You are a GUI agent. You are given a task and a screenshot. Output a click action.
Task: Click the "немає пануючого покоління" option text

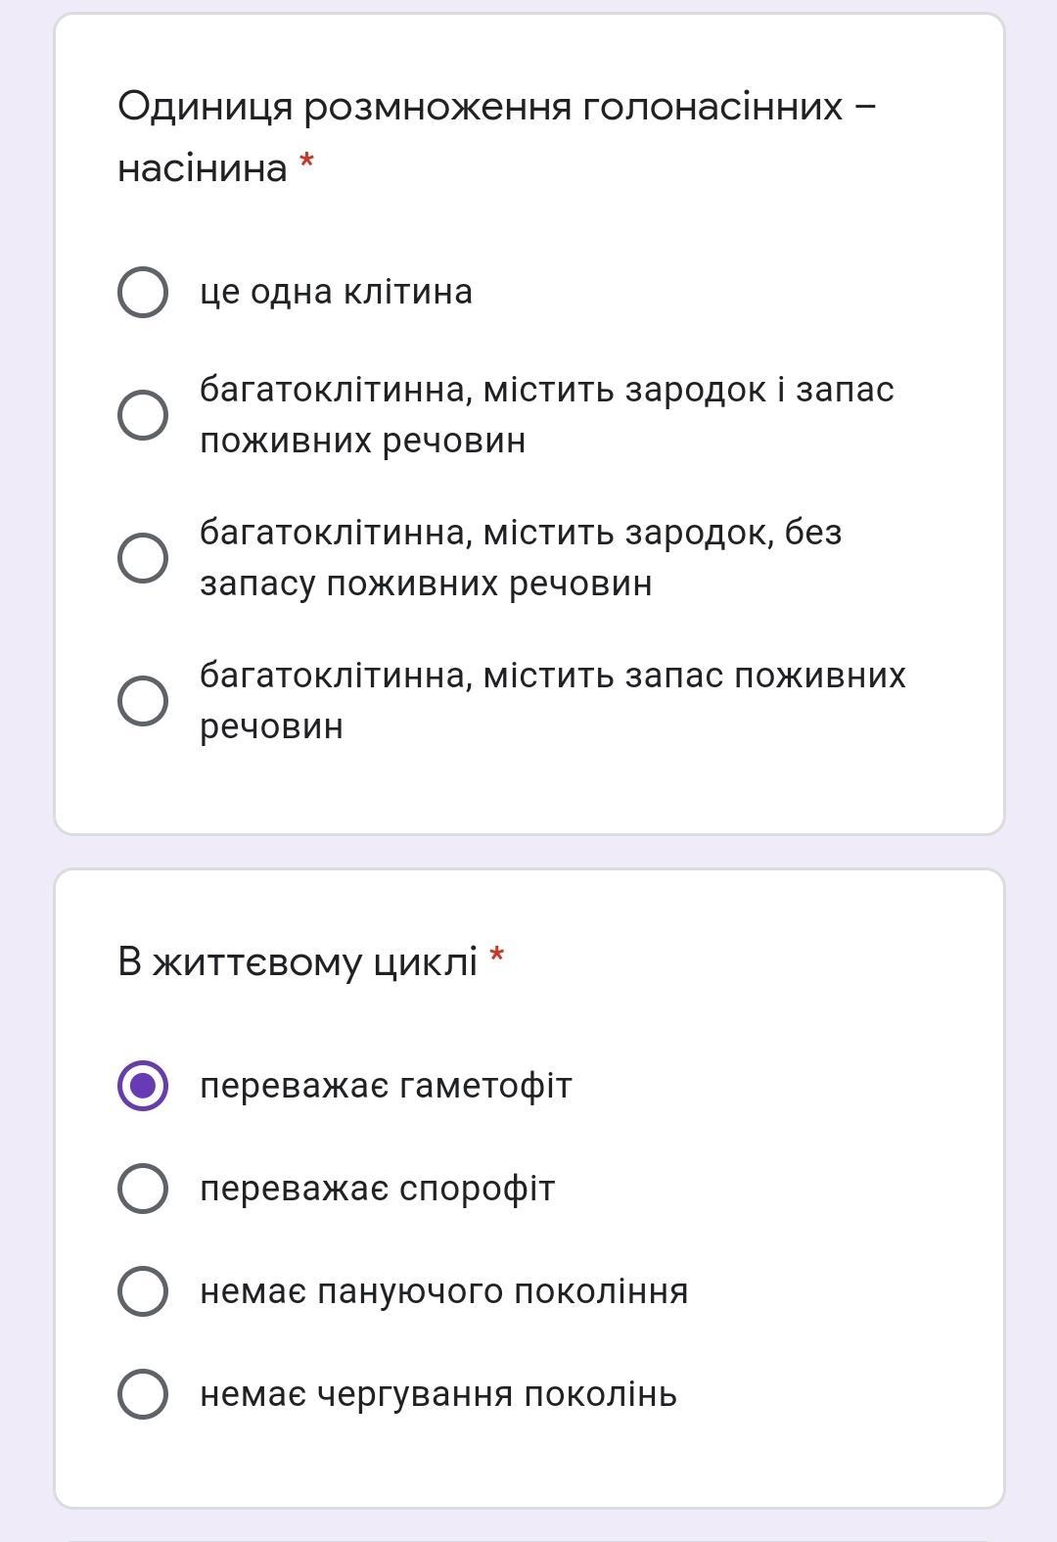point(443,1291)
